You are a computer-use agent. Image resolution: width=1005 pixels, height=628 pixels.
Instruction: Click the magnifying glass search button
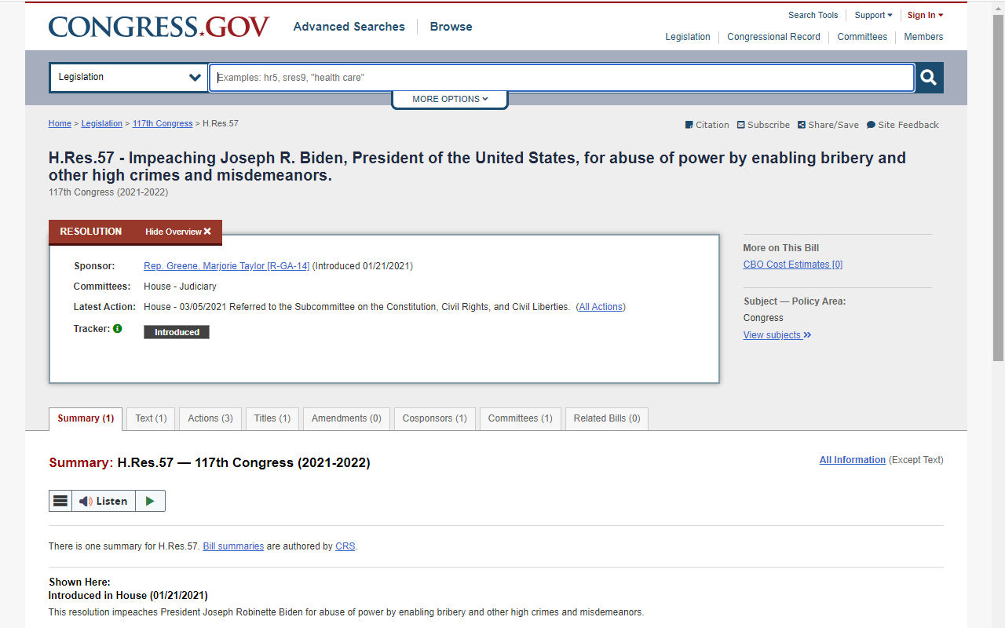929,78
